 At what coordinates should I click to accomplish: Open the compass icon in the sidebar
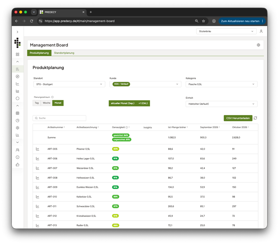(17, 76)
